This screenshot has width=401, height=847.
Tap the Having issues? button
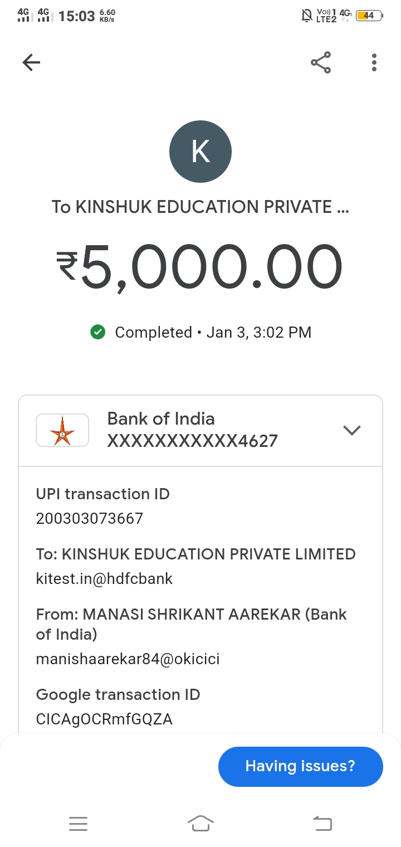[300, 766]
